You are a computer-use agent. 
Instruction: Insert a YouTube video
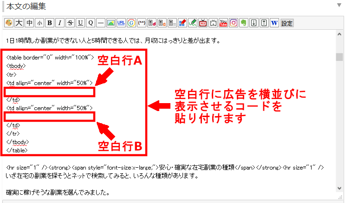[223, 23]
